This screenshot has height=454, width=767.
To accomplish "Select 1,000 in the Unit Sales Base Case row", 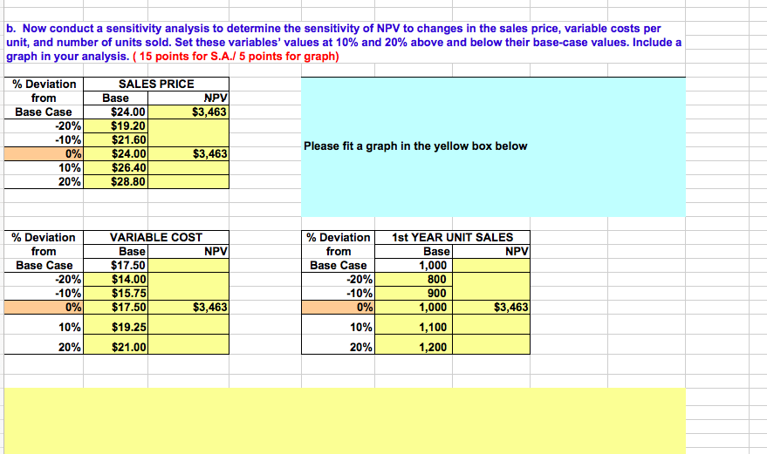I will click(x=414, y=266).
